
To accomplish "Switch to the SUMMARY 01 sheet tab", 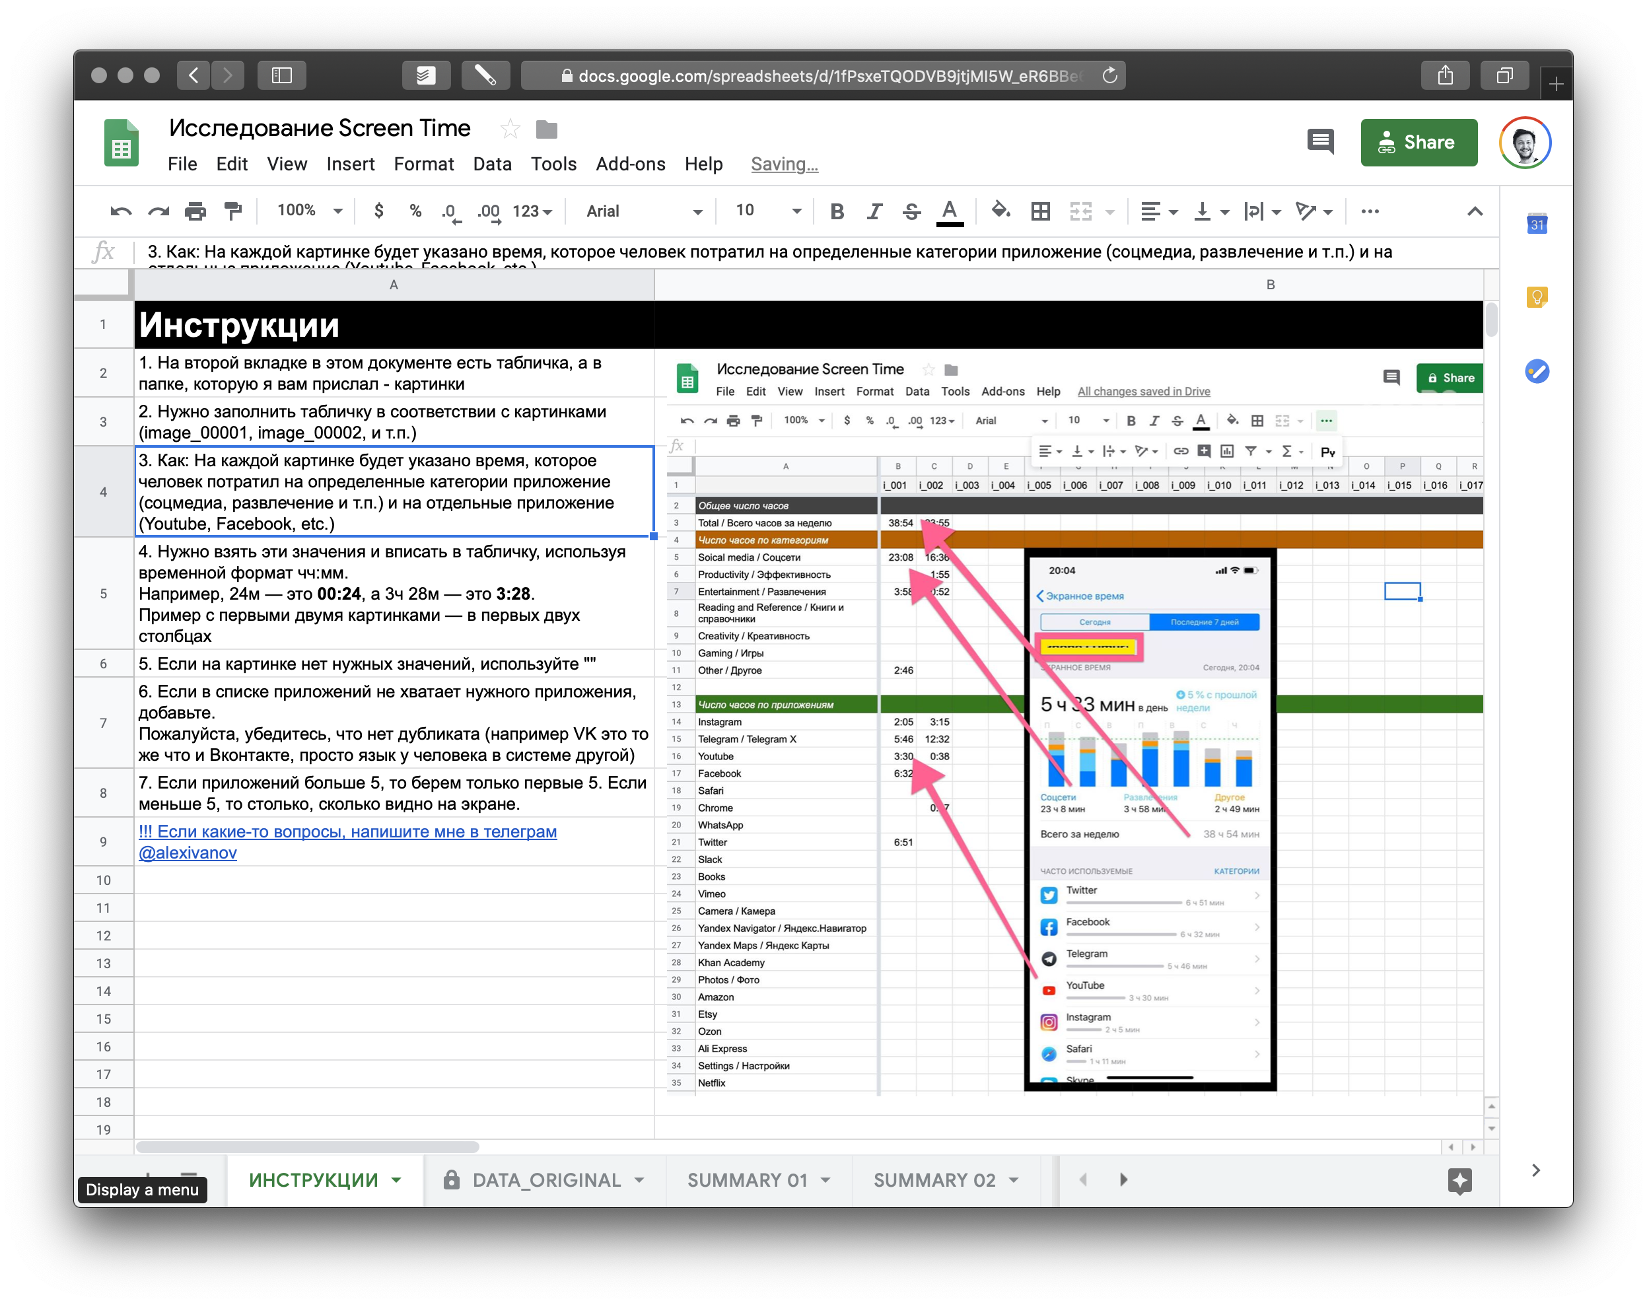I will (758, 1180).
